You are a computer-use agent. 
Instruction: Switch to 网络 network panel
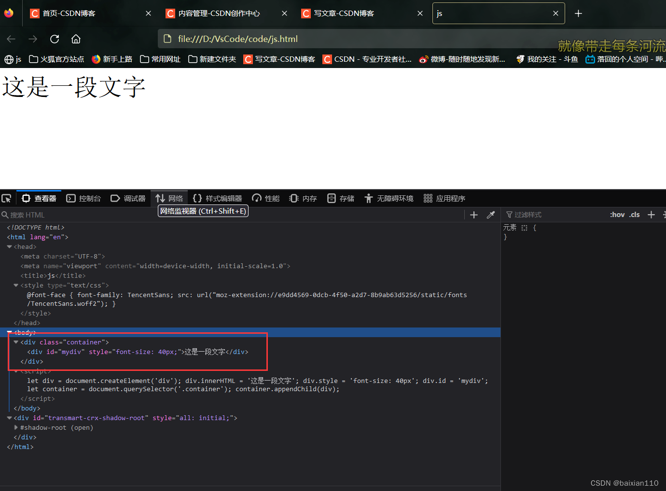click(x=169, y=198)
